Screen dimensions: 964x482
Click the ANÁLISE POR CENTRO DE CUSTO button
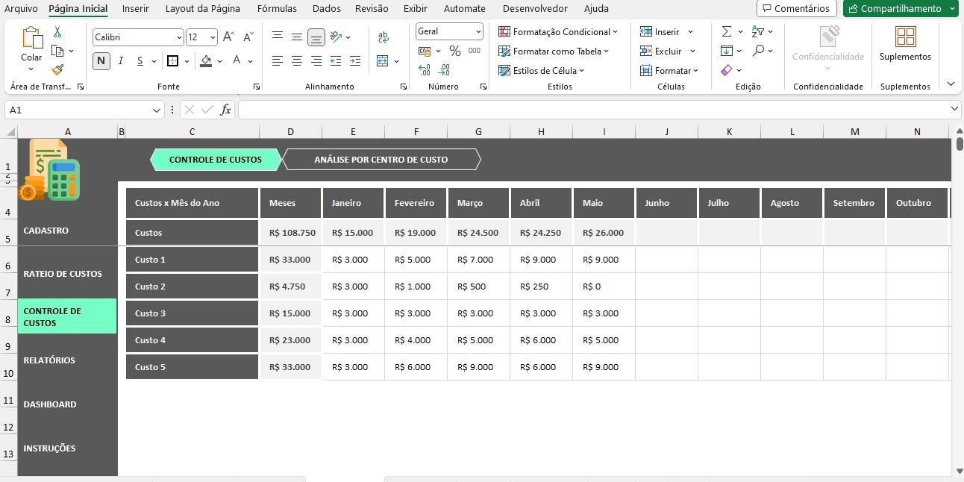coord(381,160)
